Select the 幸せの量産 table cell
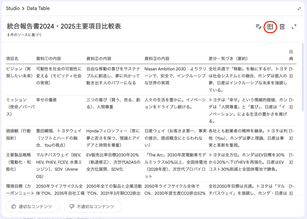Viewport: 307px width, 219px height. click(46, 100)
